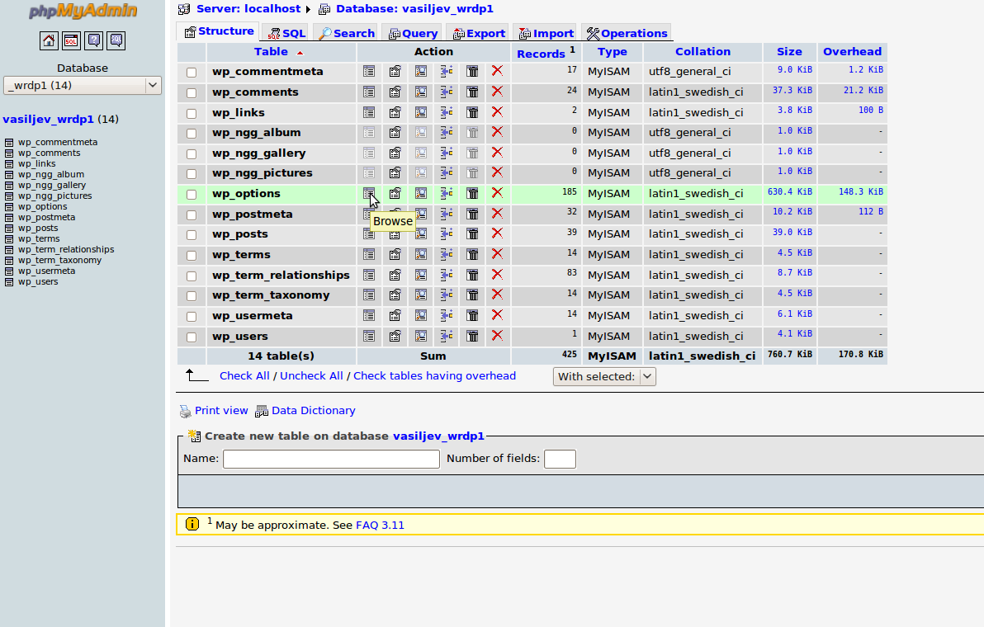Sort by the Table column header

tap(271, 51)
